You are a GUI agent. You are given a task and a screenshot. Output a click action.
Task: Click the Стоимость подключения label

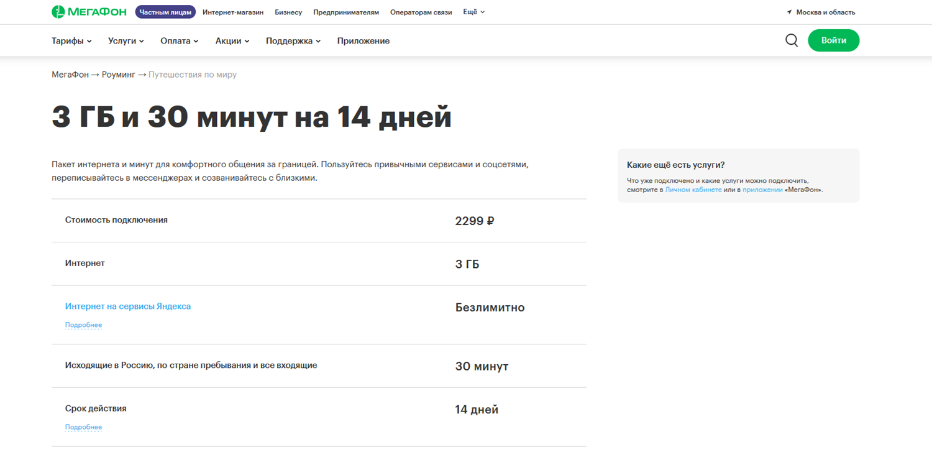(116, 220)
